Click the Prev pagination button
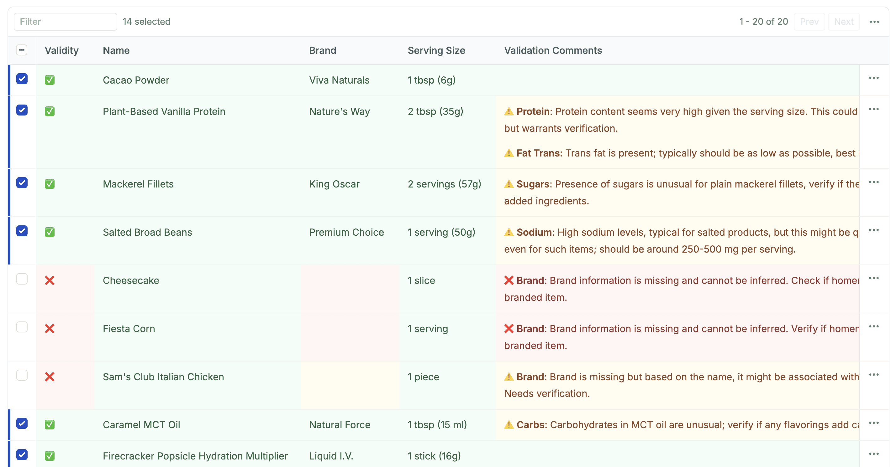This screenshot has width=896, height=467. [809, 21]
